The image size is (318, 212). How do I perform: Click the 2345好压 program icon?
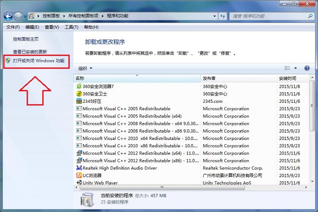click(x=79, y=101)
